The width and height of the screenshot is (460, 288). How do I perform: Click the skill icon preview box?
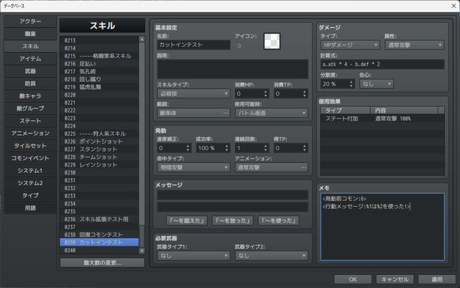[272, 41]
